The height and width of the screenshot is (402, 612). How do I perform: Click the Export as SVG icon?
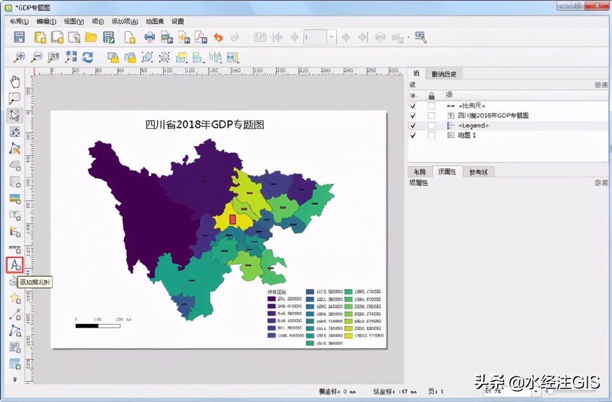coord(184,38)
